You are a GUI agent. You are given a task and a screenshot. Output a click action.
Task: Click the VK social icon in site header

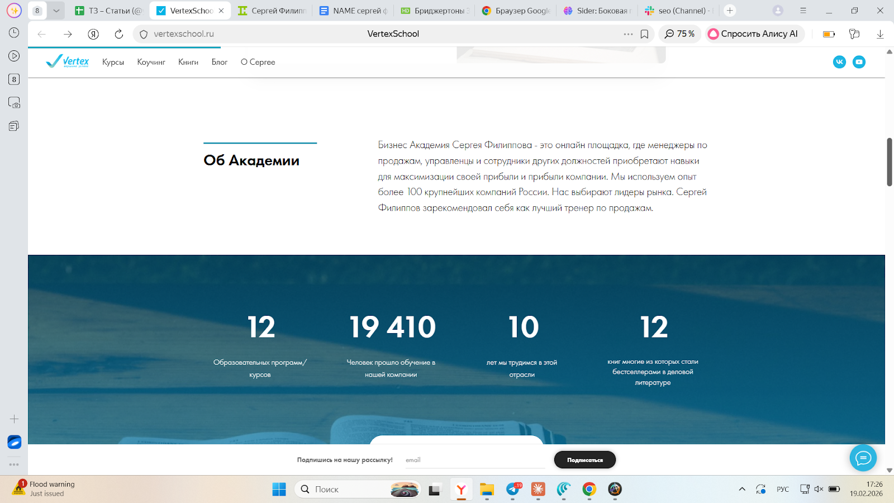(x=839, y=62)
